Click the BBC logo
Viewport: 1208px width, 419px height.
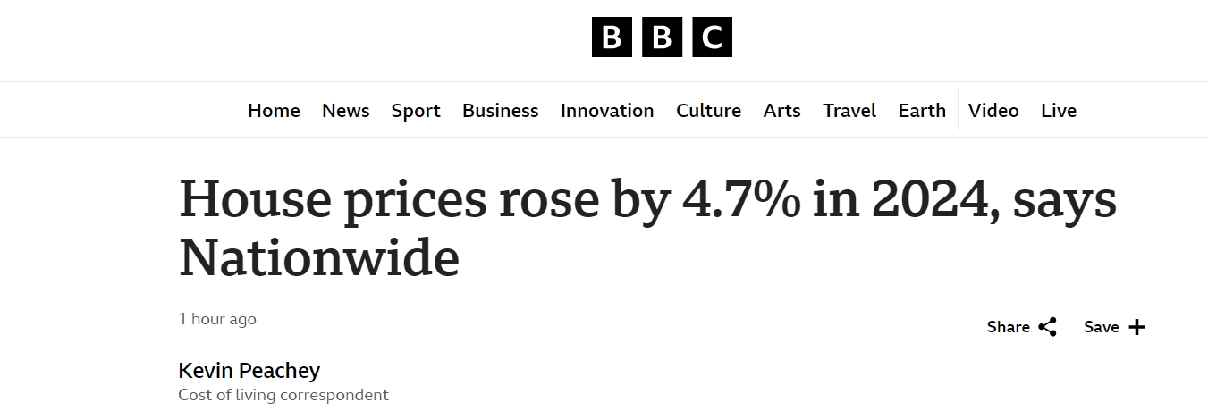click(x=662, y=38)
